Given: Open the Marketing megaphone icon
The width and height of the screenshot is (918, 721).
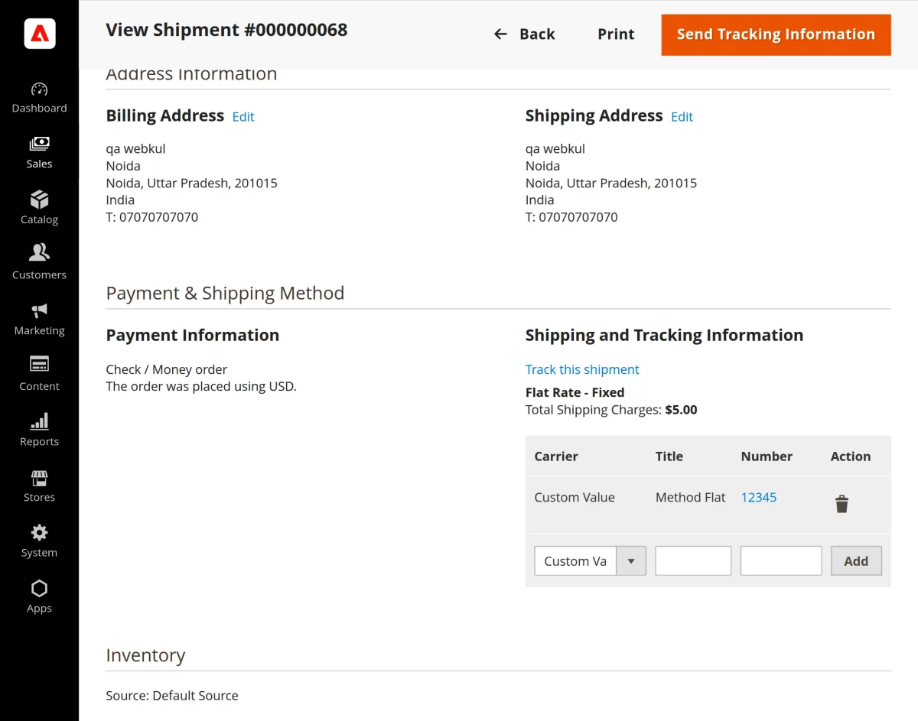Looking at the screenshot, I should (40, 310).
